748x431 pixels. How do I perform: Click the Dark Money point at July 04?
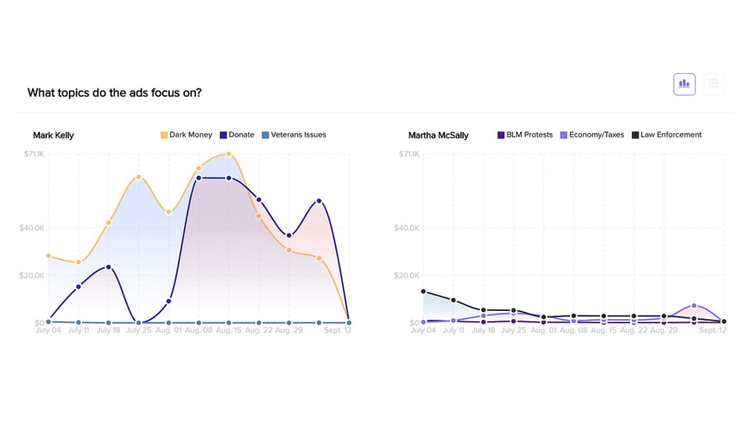point(49,256)
